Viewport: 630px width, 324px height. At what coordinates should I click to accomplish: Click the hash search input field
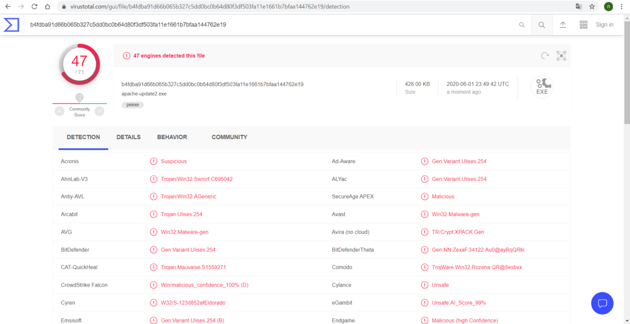point(270,25)
